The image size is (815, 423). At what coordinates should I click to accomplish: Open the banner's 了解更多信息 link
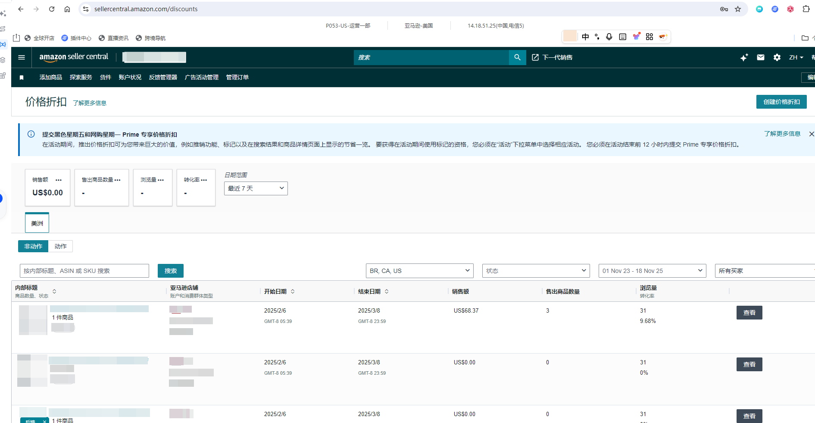click(x=782, y=134)
